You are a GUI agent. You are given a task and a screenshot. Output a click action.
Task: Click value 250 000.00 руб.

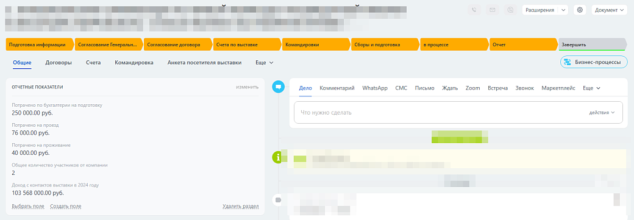(32, 113)
